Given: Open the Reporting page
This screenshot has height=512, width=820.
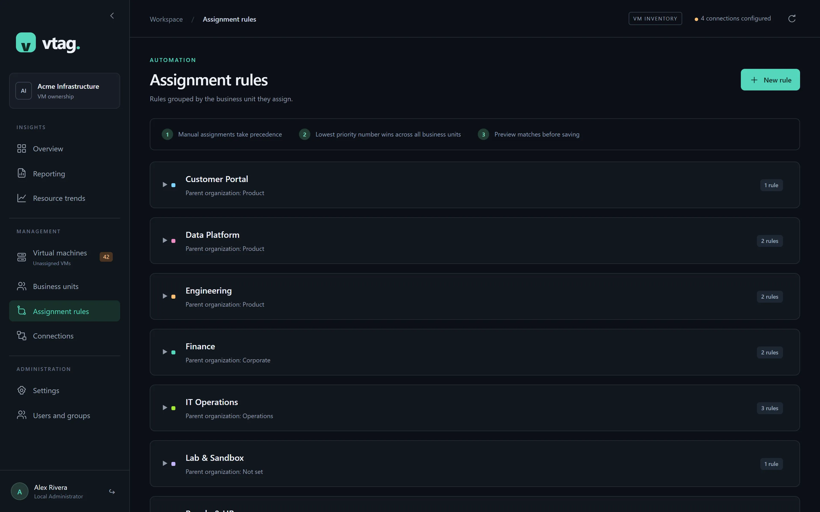Looking at the screenshot, I should tap(64, 174).
